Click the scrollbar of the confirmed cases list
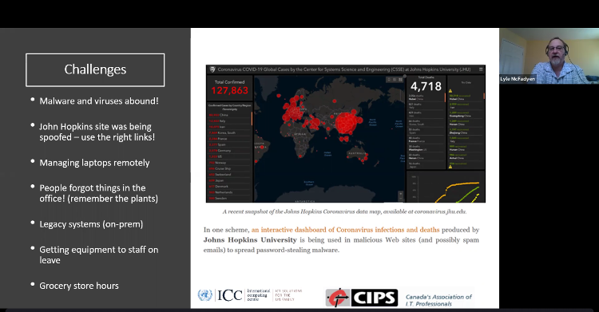Viewport: 599px width, 312px height. [252, 118]
